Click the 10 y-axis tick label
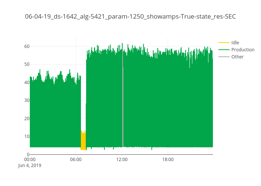 coord(27,137)
